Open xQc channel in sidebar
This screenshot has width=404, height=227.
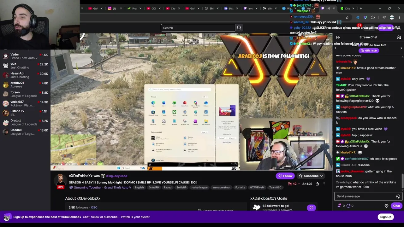point(25,66)
